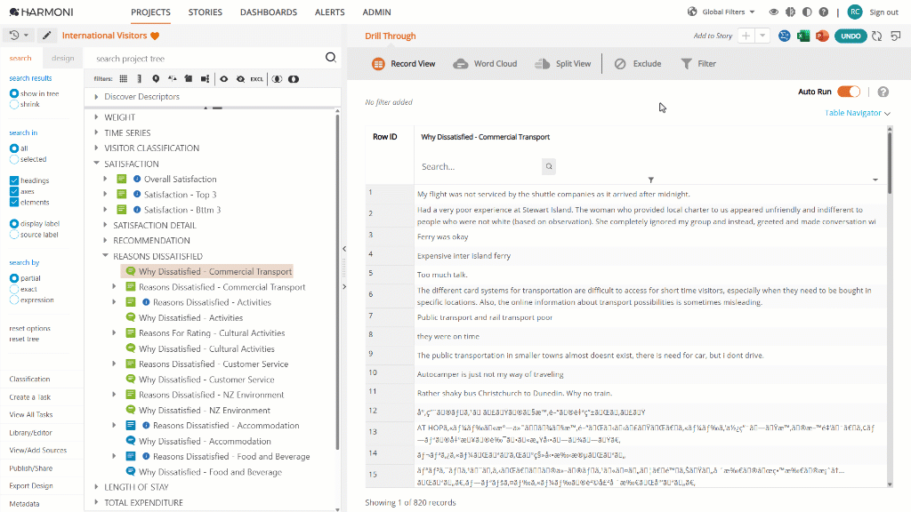Toggle the contrast half-circle icon
Viewport: 911px width, 512px height.
[x=807, y=12]
